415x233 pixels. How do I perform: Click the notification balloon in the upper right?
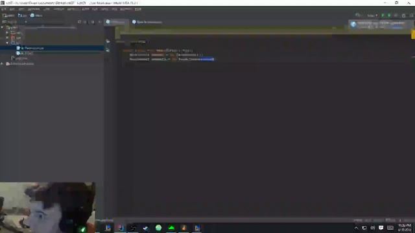[381, 25]
